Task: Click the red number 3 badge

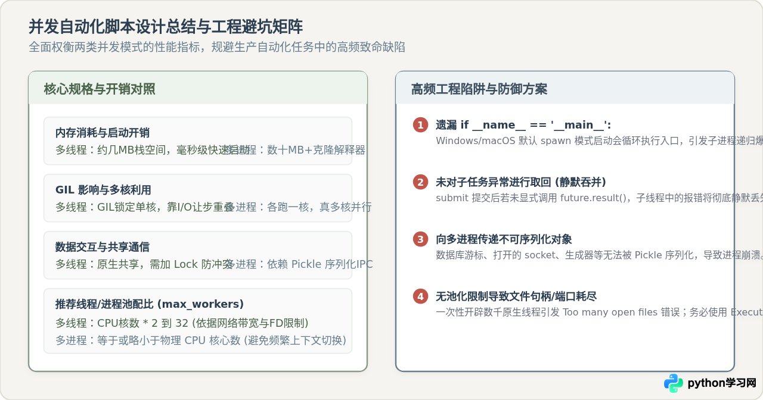Action: coord(421,239)
